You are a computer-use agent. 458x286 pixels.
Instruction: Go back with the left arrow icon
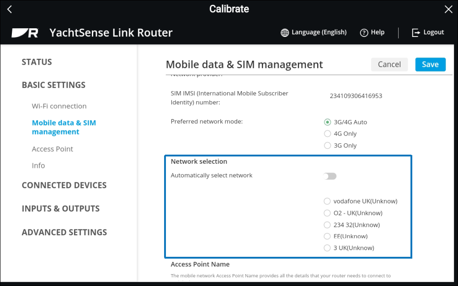pyautogui.click(x=10, y=9)
